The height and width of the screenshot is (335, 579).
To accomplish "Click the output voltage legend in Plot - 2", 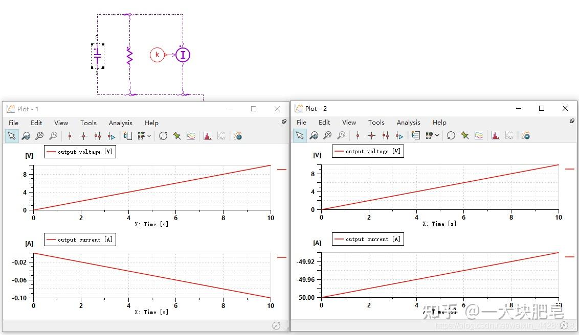I will tap(368, 151).
